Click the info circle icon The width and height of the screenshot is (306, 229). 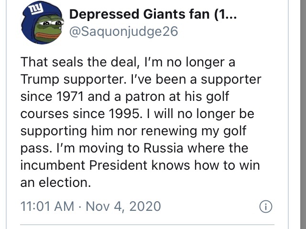[x=265, y=207]
